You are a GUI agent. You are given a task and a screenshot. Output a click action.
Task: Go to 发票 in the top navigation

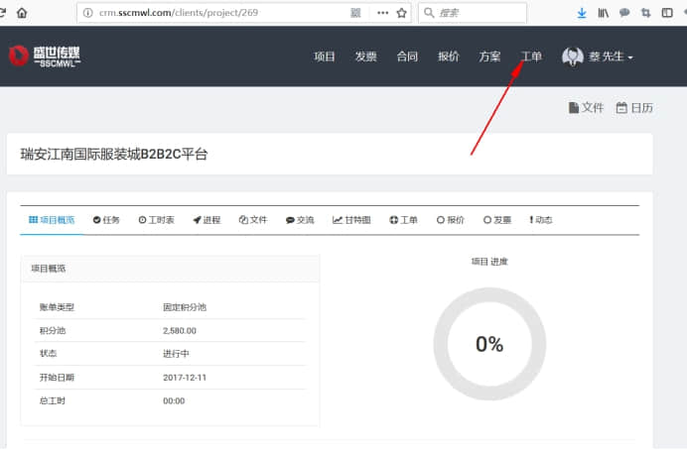pos(365,56)
